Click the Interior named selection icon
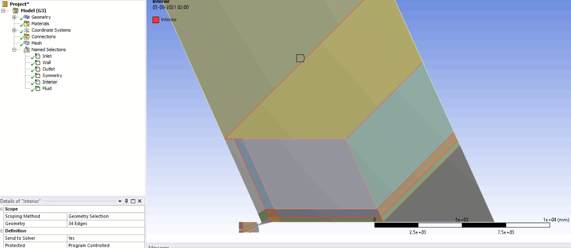This screenshot has width=571, height=248. [38, 82]
